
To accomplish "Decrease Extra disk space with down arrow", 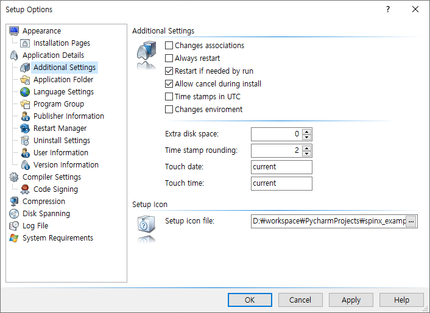I will click(x=306, y=137).
